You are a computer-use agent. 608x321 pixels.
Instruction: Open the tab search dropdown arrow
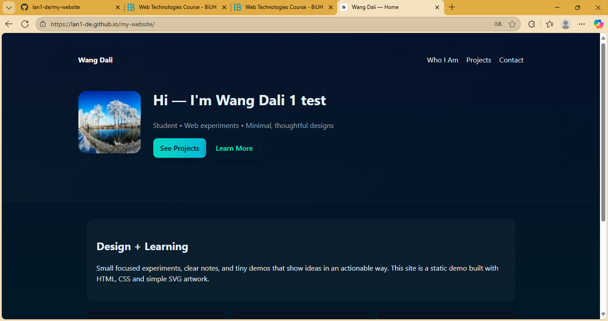(9, 8)
